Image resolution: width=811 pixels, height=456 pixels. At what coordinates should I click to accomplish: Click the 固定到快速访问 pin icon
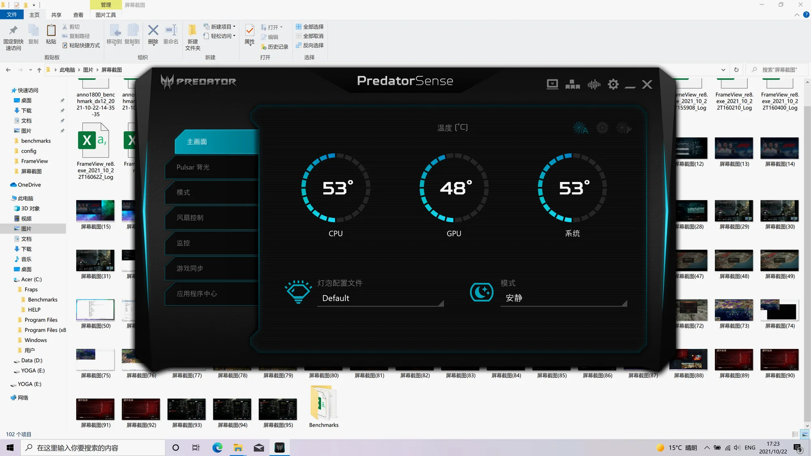13,30
